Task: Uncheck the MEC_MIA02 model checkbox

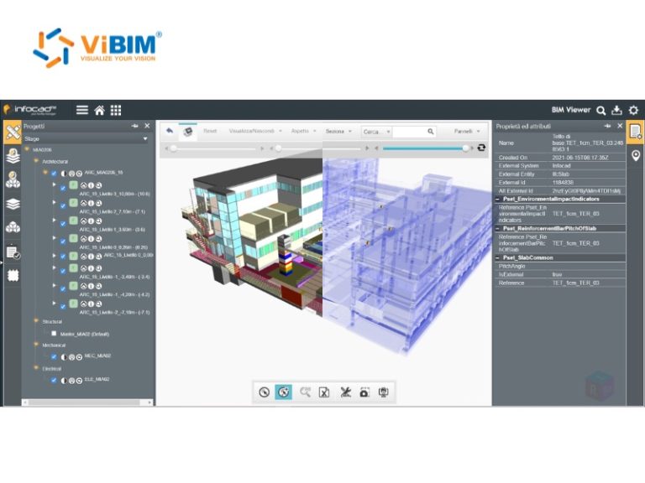Action: 54,356
